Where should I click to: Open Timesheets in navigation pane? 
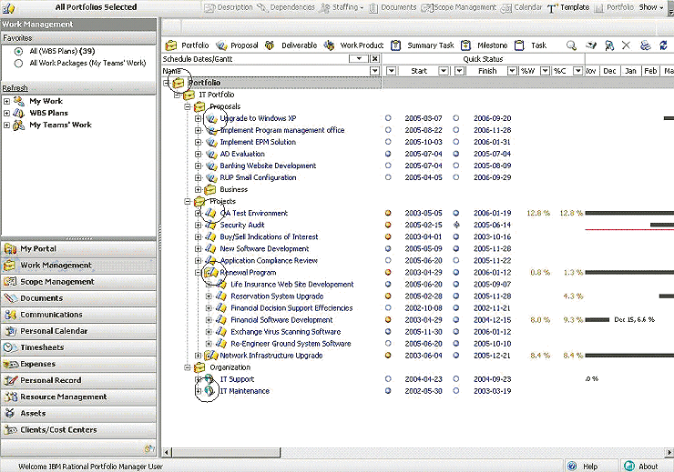click(x=78, y=347)
